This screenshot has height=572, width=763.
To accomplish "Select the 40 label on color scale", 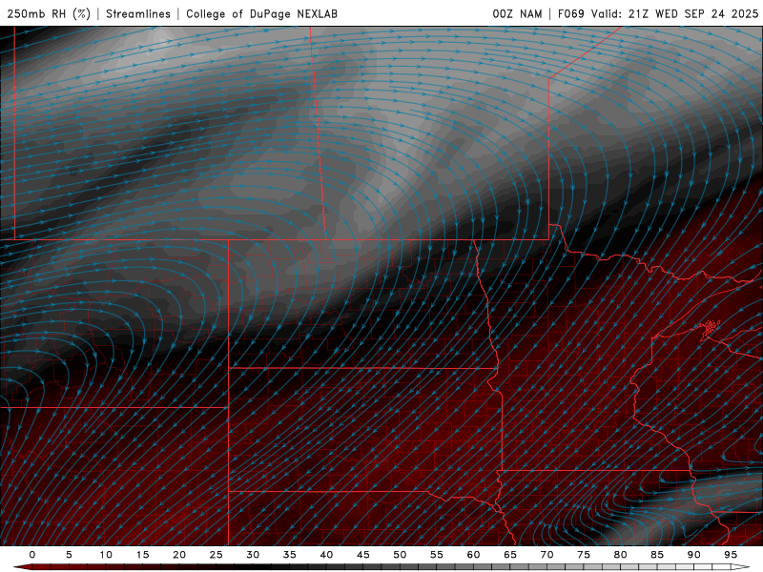I will 326,555.
